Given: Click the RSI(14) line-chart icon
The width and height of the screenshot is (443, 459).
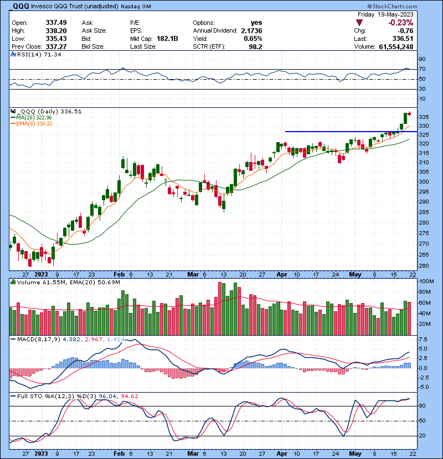Looking at the screenshot, I should tap(13, 54).
